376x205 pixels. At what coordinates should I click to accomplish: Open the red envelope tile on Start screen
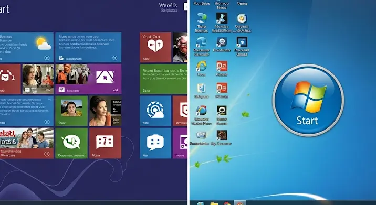point(10,79)
